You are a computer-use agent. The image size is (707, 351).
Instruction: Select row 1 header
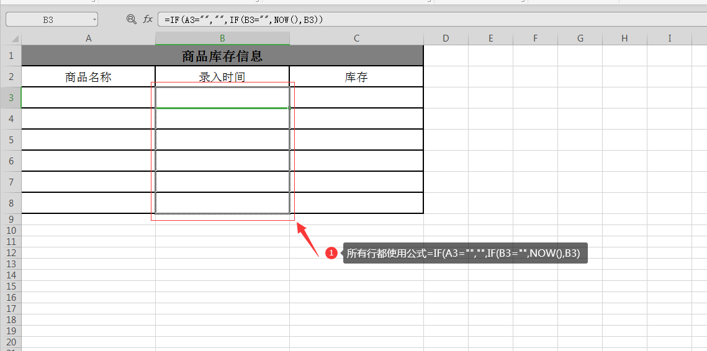pos(11,55)
